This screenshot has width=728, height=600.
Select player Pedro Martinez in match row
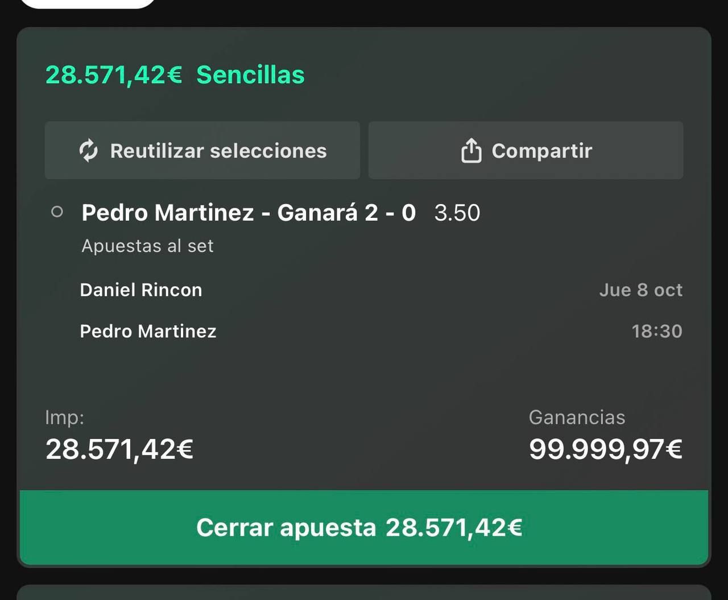[x=148, y=331]
